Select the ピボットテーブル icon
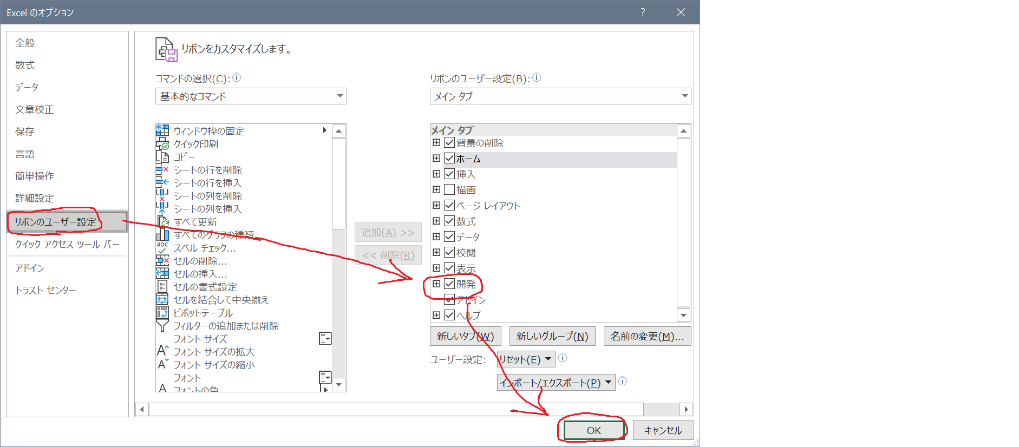Viewport: 1019px width, 447px height. (x=162, y=313)
